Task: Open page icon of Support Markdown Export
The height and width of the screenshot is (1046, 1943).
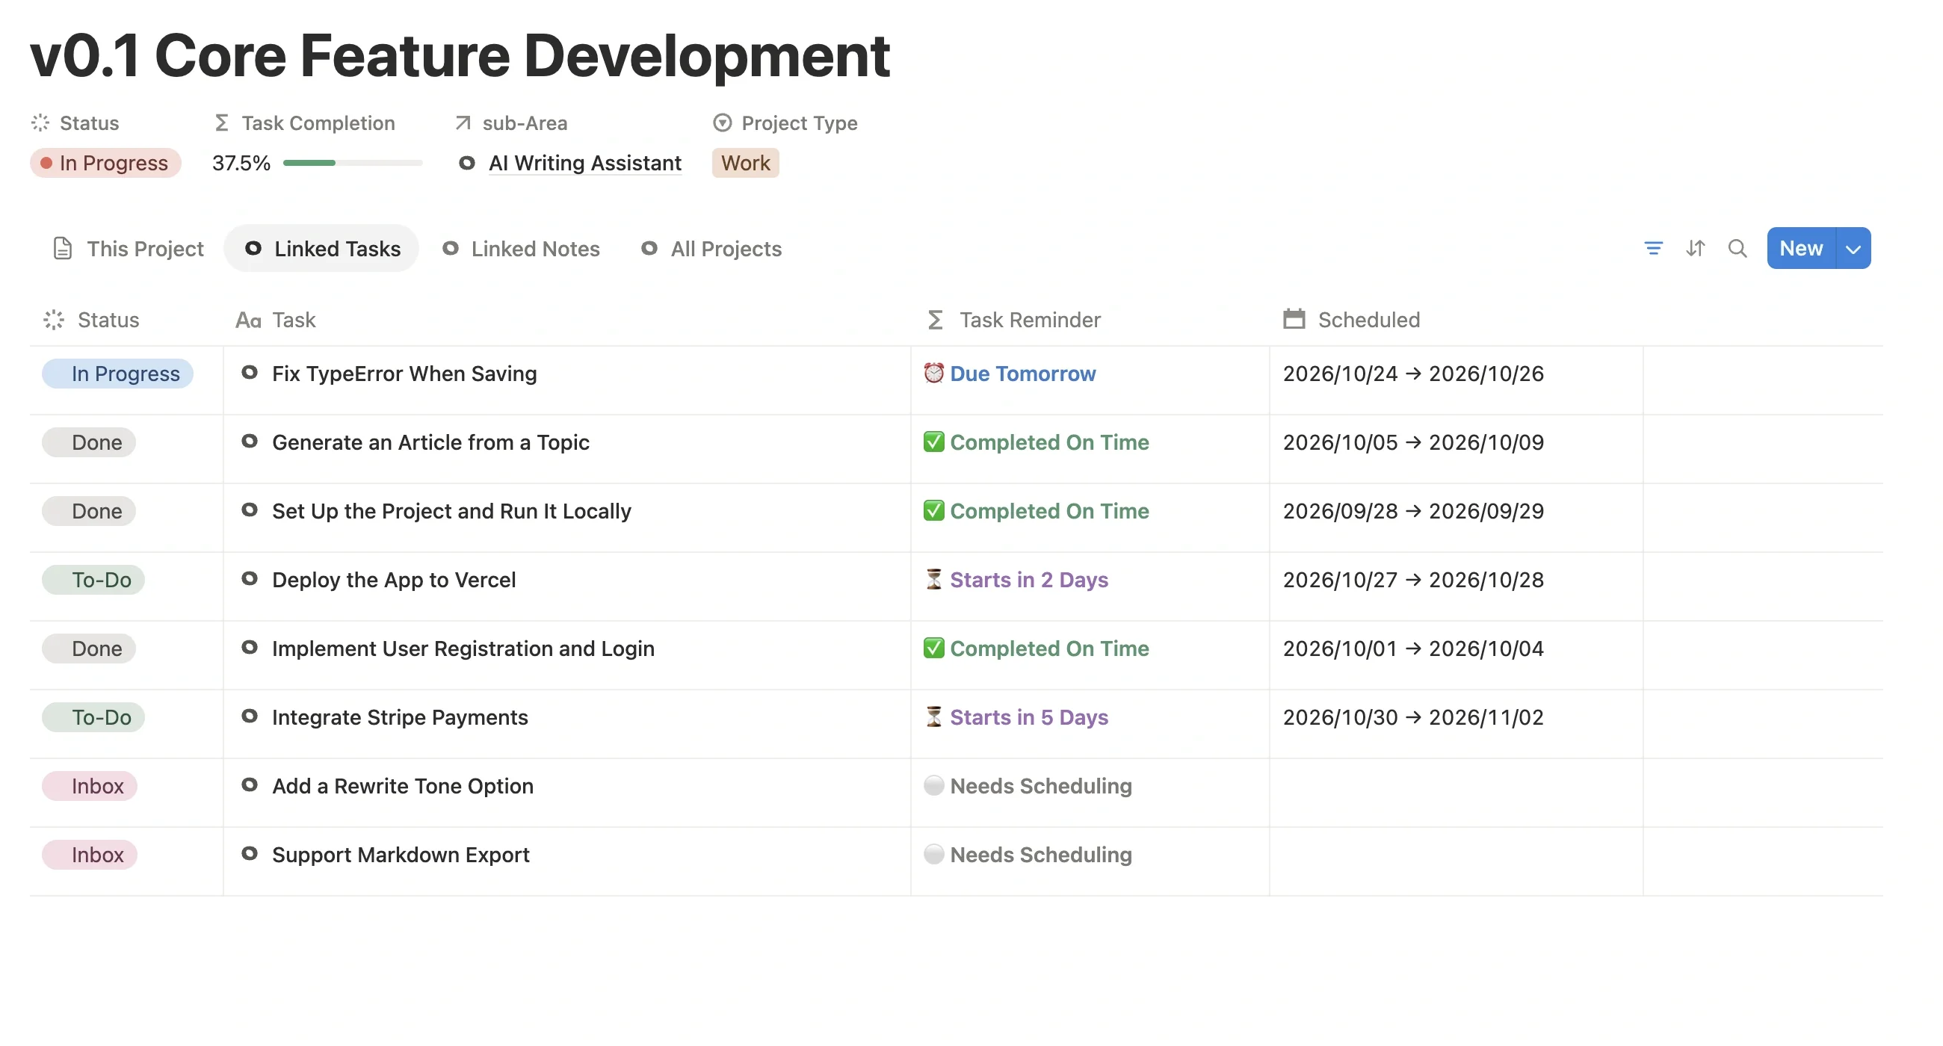Action: (x=250, y=853)
